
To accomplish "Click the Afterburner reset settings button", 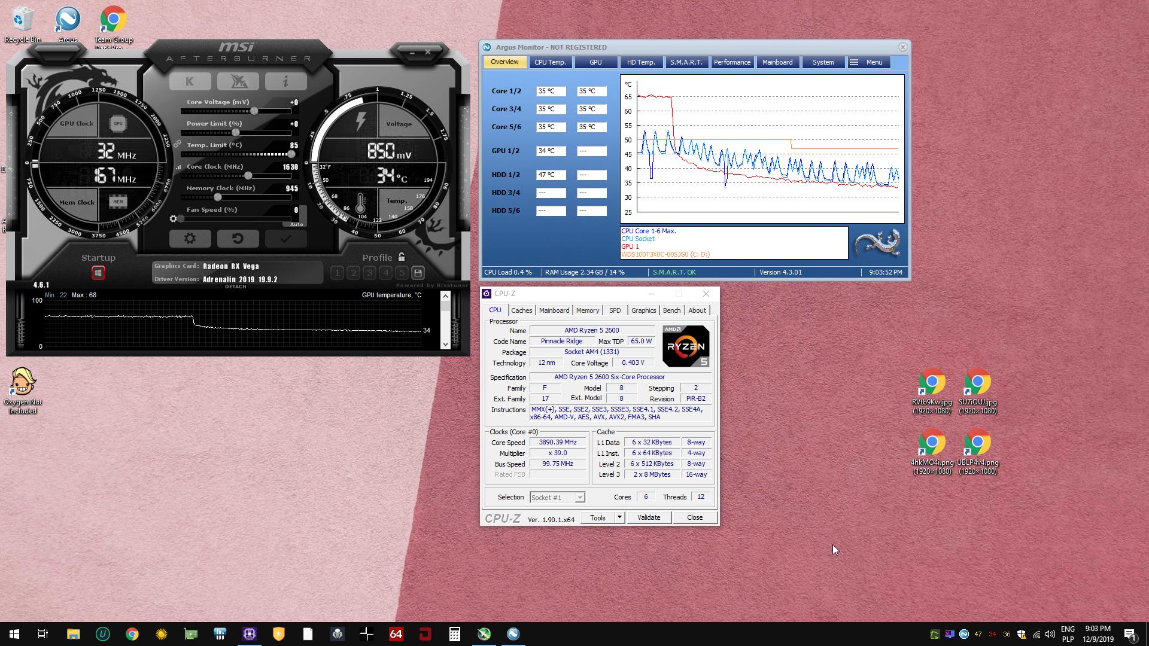I will [x=238, y=239].
